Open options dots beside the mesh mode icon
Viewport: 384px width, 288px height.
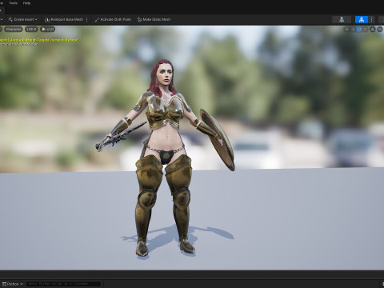tap(372, 19)
